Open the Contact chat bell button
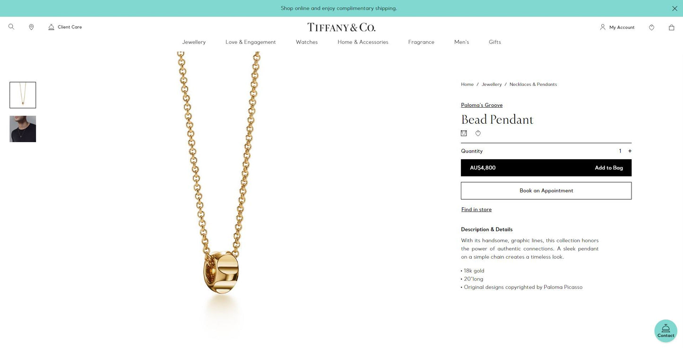Viewport: 683px width, 348px height. [666, 331]
